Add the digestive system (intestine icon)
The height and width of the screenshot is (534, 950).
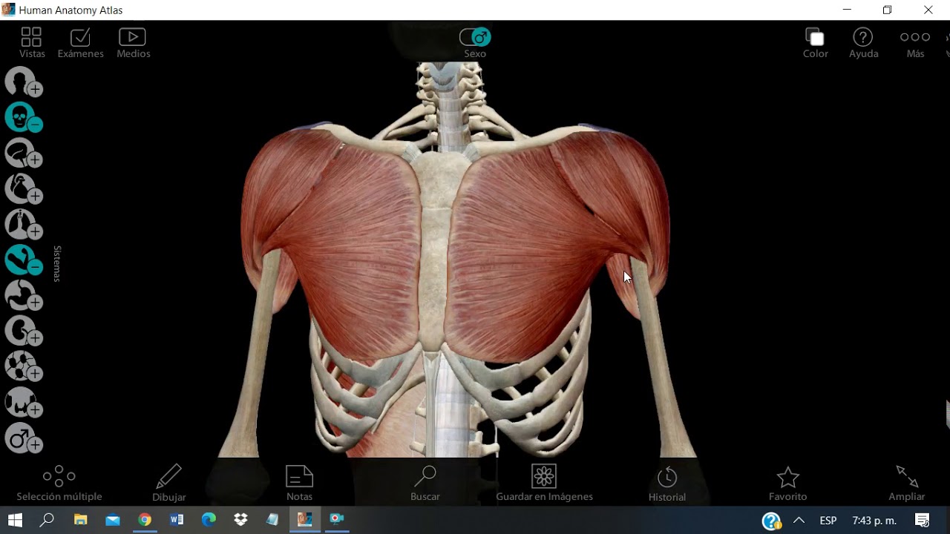(x=24, y=295)
